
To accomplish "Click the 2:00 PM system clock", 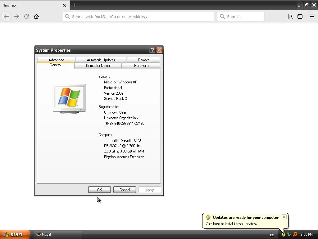I will [306, 234].
